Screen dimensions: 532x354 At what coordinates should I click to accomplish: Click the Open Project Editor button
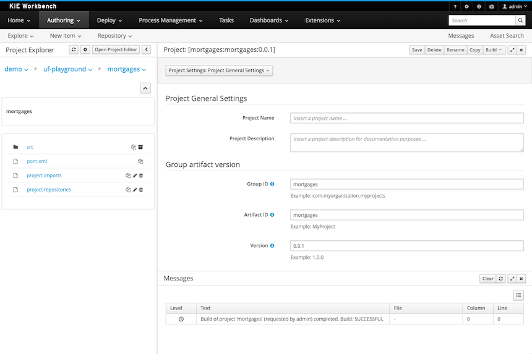coord(116,49)
